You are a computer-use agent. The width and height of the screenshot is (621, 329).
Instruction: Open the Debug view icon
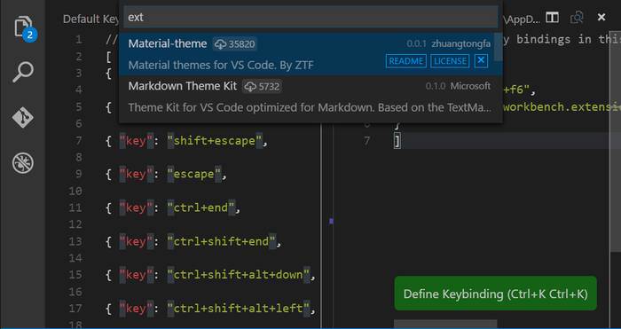(x=22, y=163)
